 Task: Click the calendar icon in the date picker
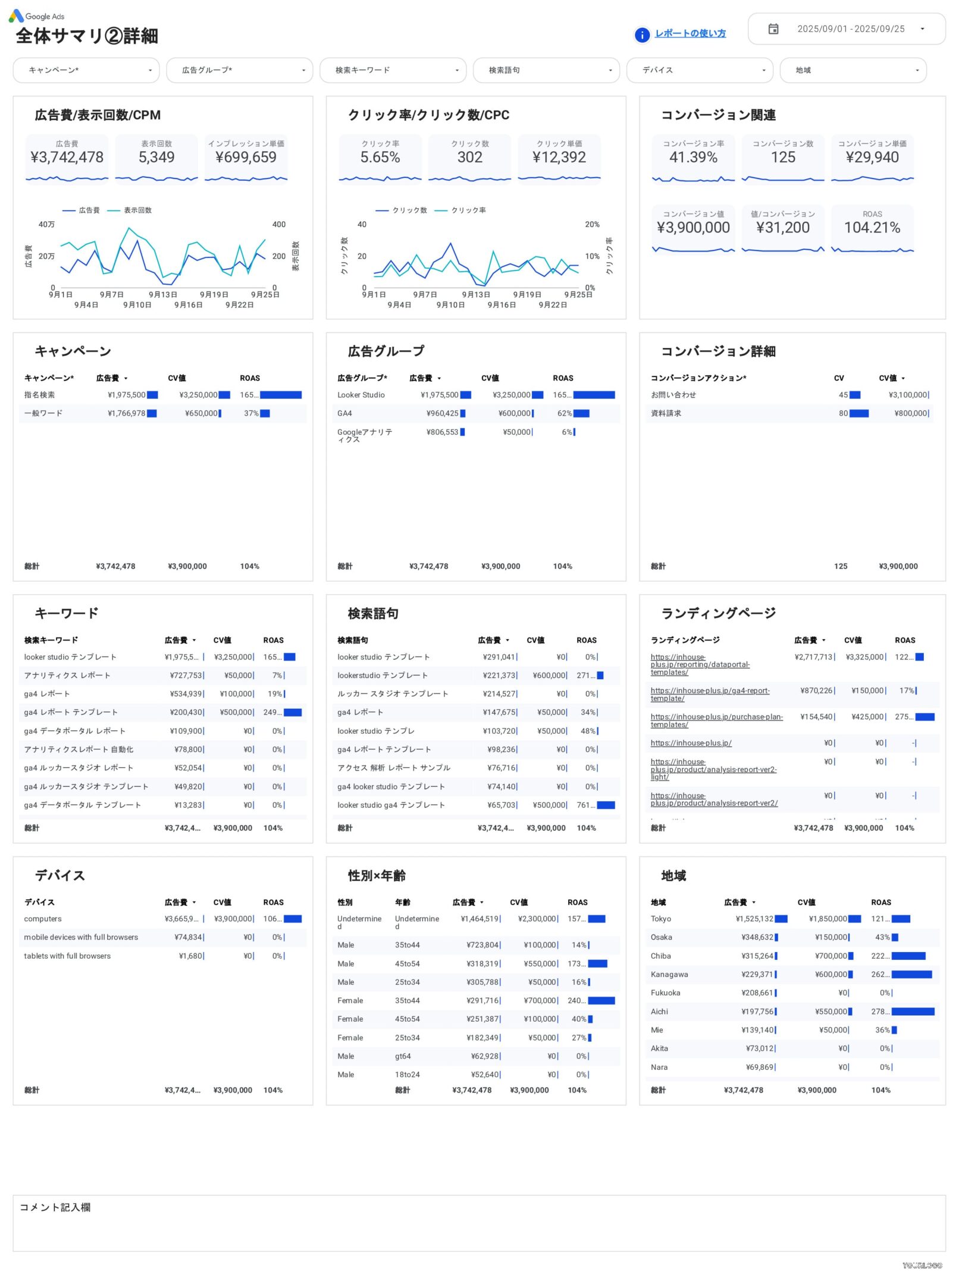coord(774,28)
